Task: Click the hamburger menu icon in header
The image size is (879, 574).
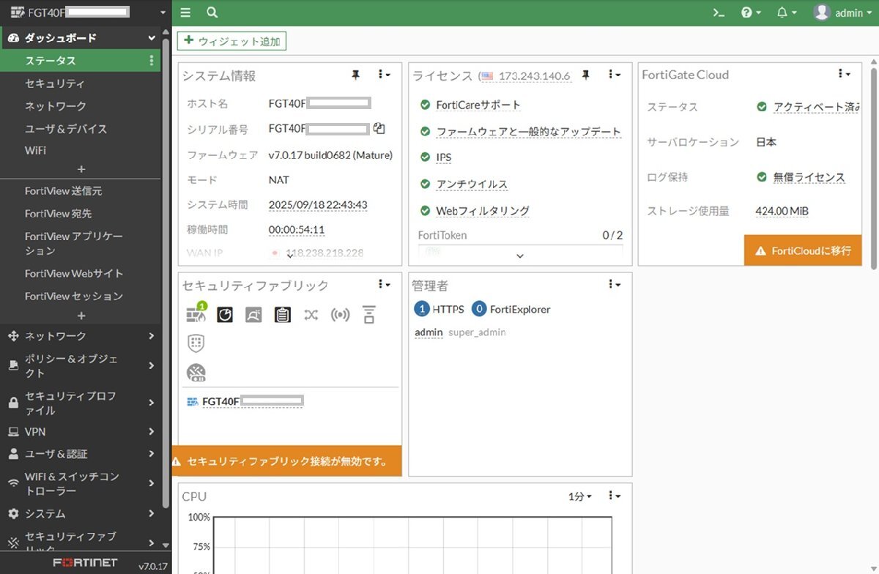Action: [185, 12]
